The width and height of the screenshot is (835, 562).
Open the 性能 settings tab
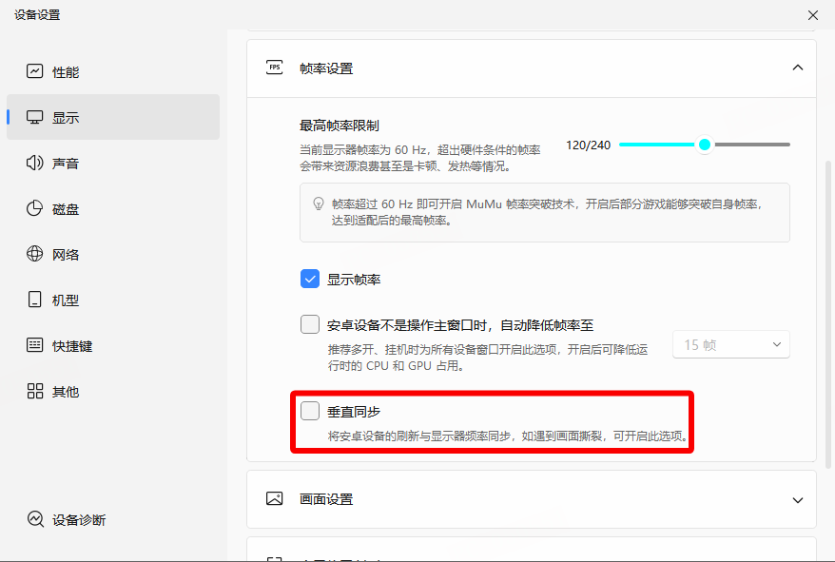[113, 71]
